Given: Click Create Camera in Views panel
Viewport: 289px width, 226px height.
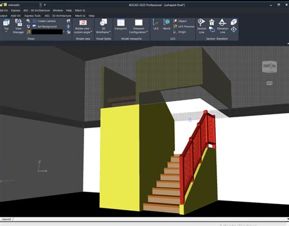Looking at the screenshot, I should pyautogui.click(x=44, y=21).
